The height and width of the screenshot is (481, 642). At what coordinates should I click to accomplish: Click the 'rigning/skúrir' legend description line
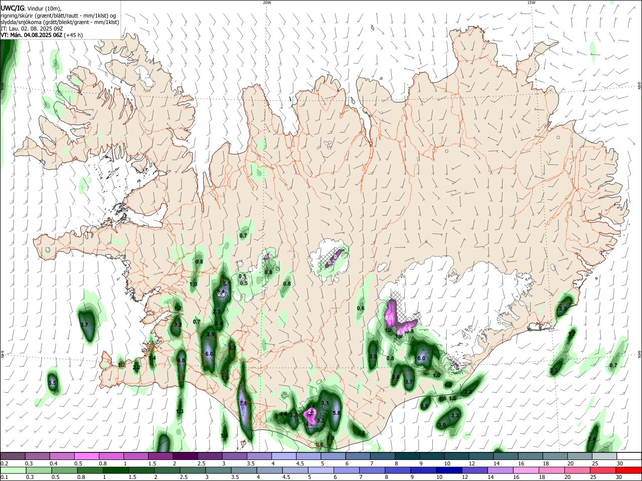point(59,16)
